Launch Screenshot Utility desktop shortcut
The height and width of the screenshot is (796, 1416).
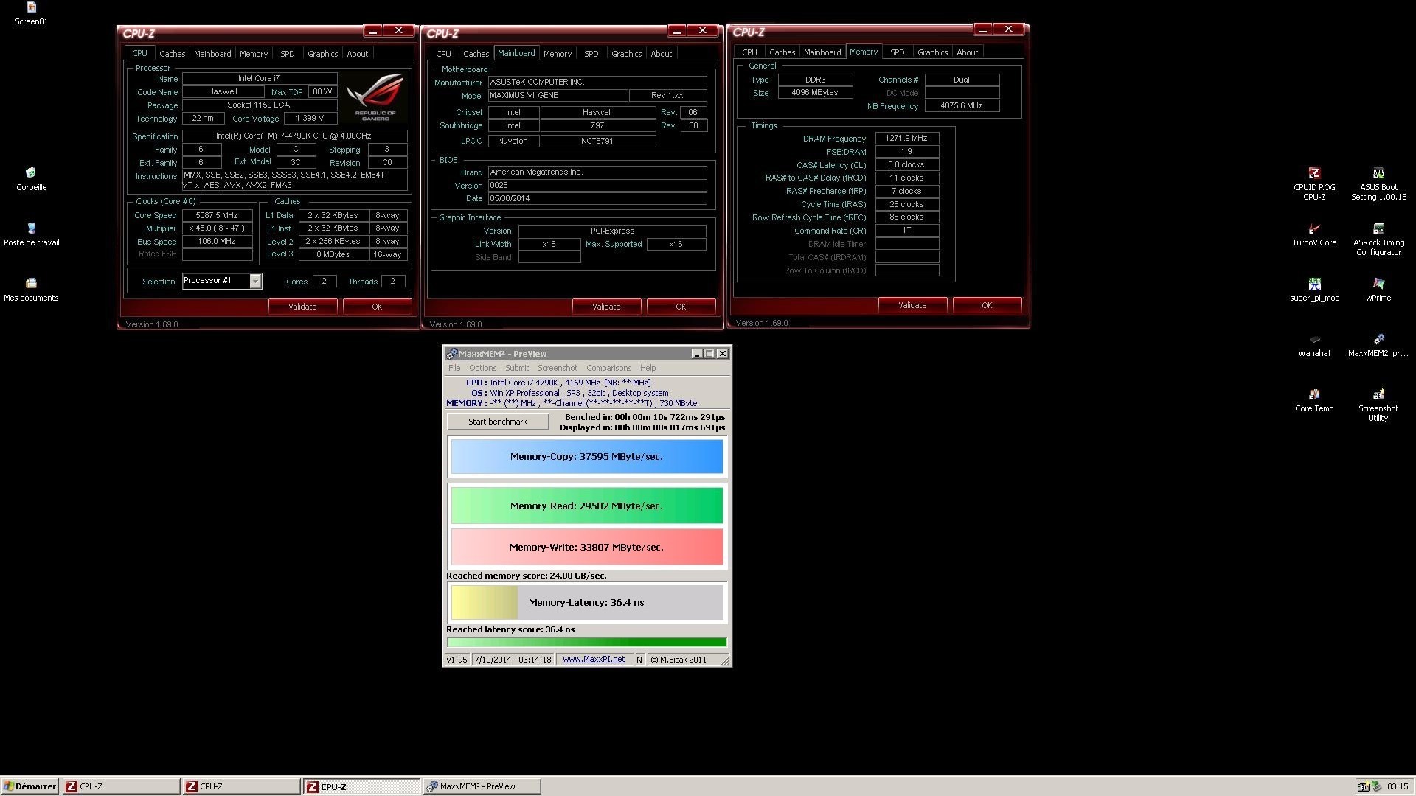pos(1378,405)
